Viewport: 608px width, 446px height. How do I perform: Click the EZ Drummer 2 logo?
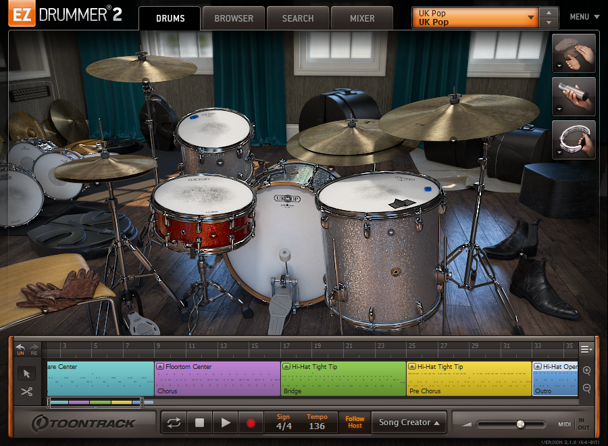65,15
